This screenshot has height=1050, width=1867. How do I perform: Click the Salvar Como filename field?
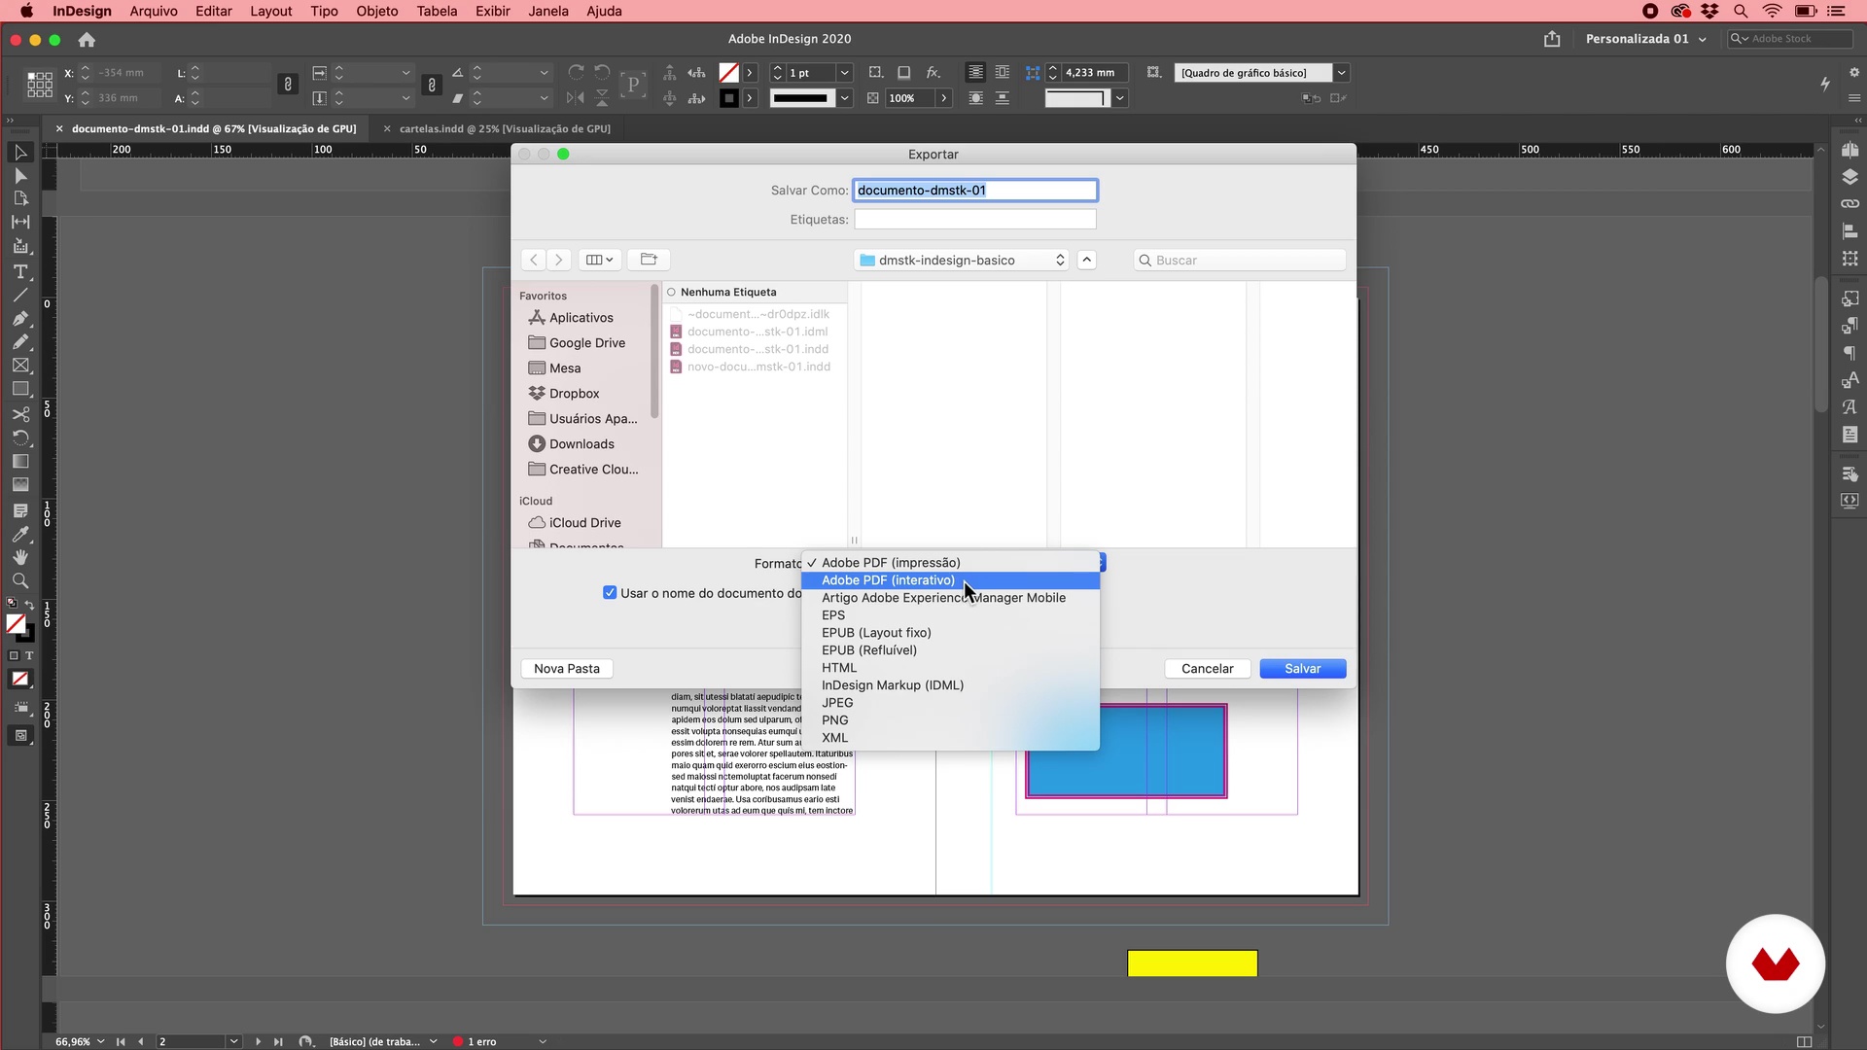click(x=975, y=191)
